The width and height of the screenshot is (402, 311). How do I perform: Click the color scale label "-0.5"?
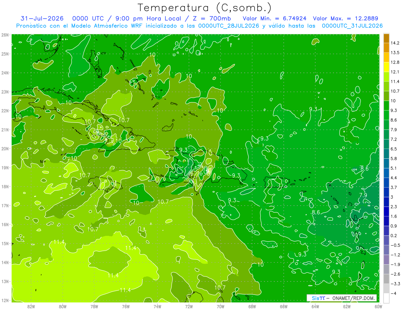[395, 245]
